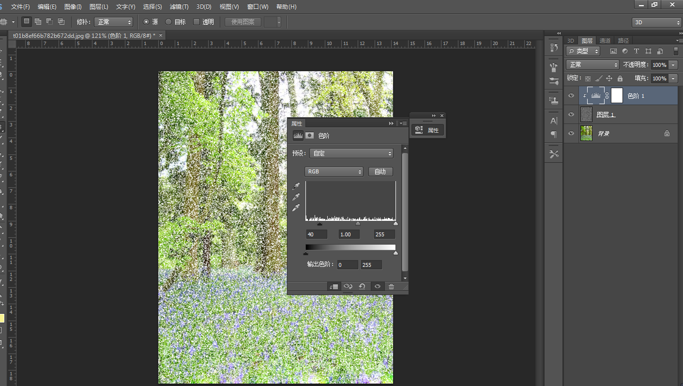Select New Selection mode in options bar

point(27,21)
